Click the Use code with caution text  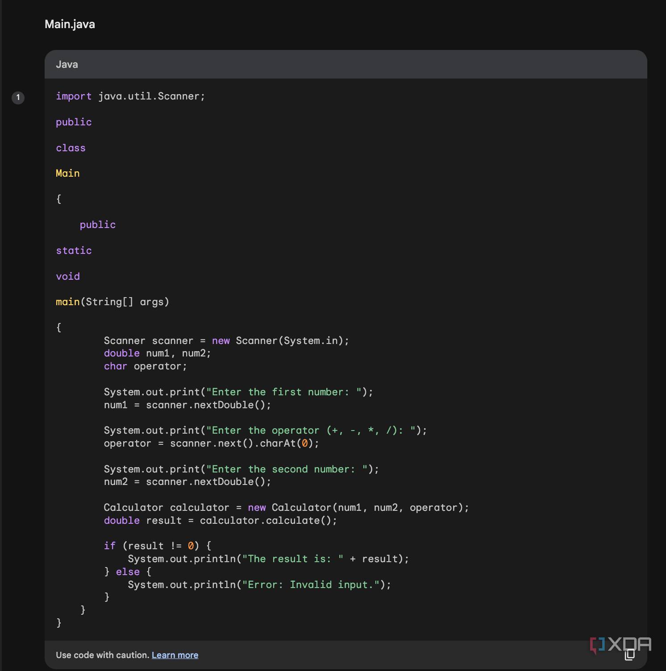click(102, 655)
